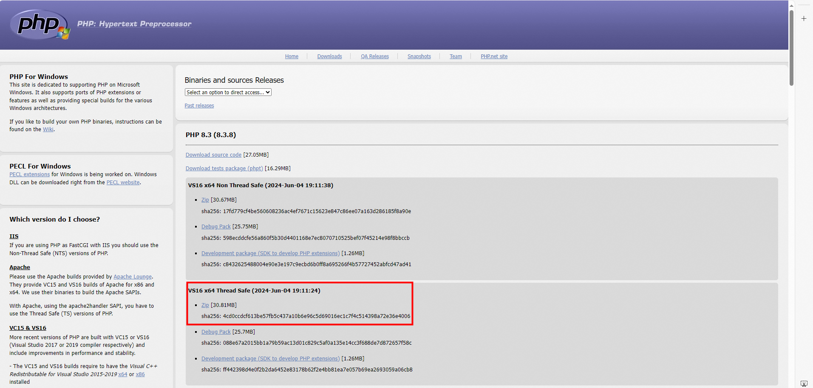Click the Download source code link

tap(213, 155)
